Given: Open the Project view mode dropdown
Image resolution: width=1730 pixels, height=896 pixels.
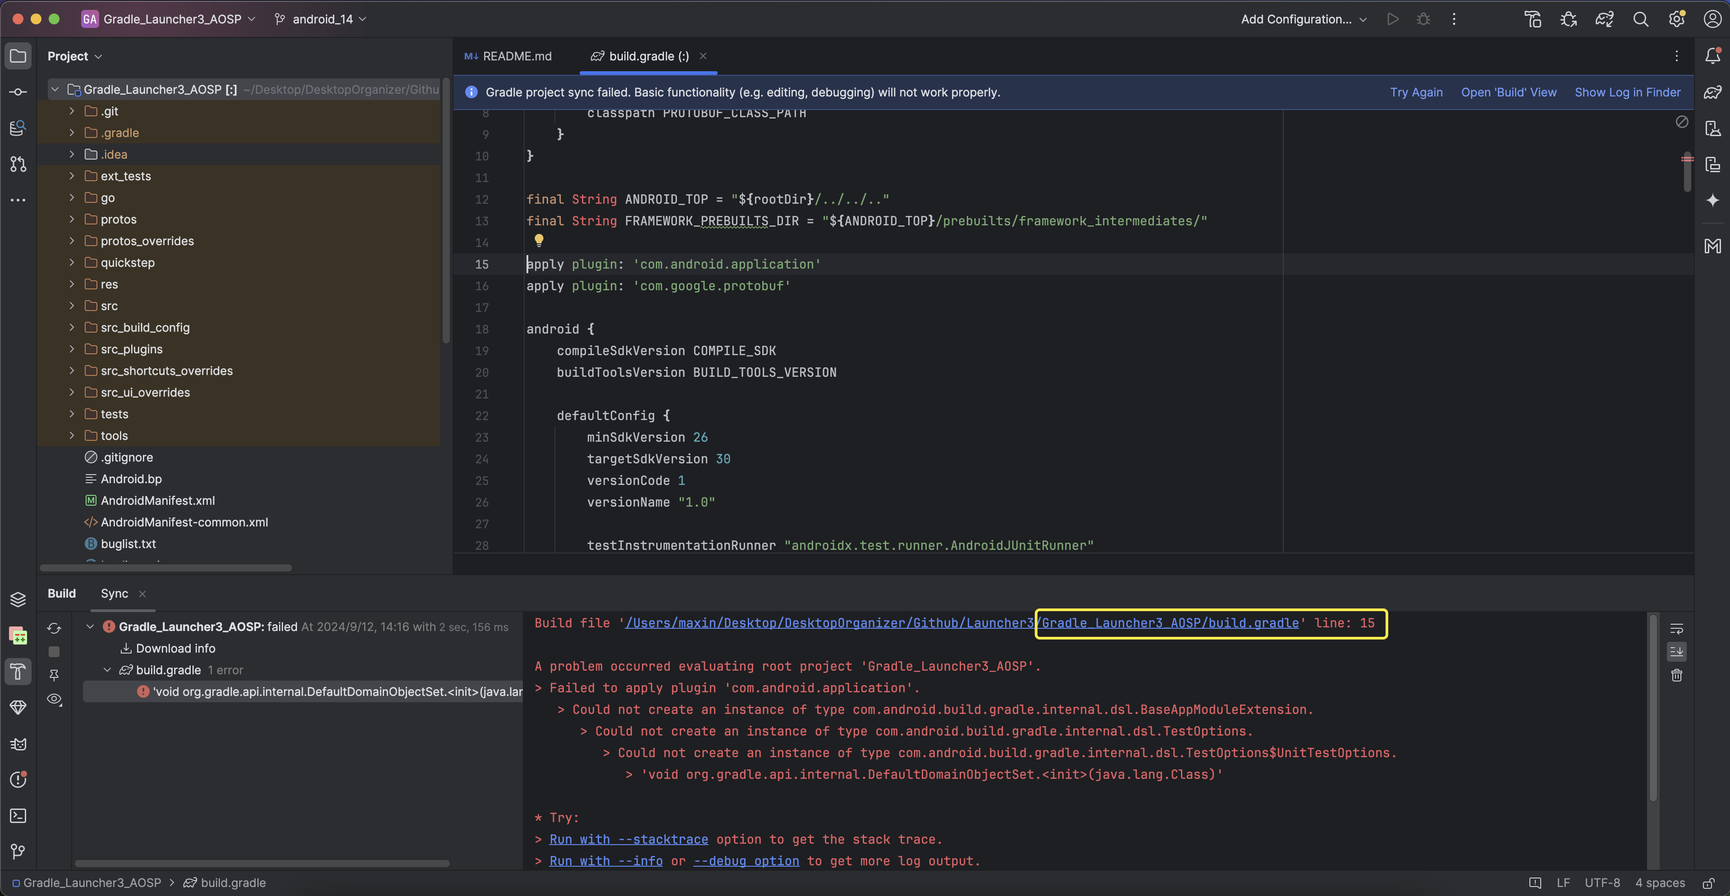Looking at the screenshot, I should pos(74,56).
